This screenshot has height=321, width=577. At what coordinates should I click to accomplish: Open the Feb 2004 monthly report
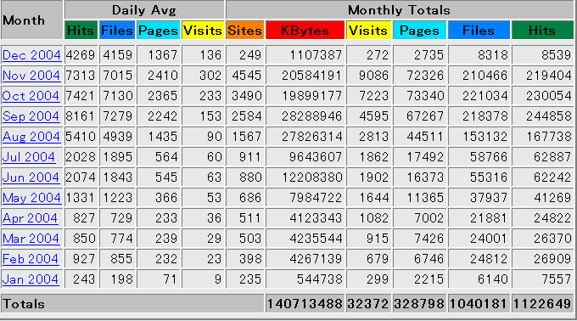tap(31, 259)
